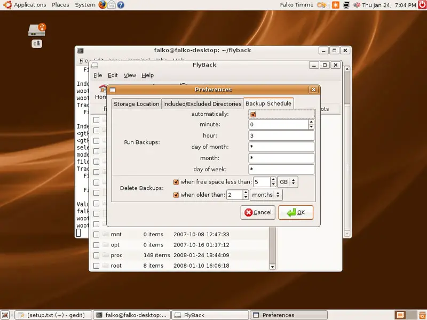This screenshot has height=320, width=427.
Task: Decrease the minute value with down arrow
Action: point(311,127)
